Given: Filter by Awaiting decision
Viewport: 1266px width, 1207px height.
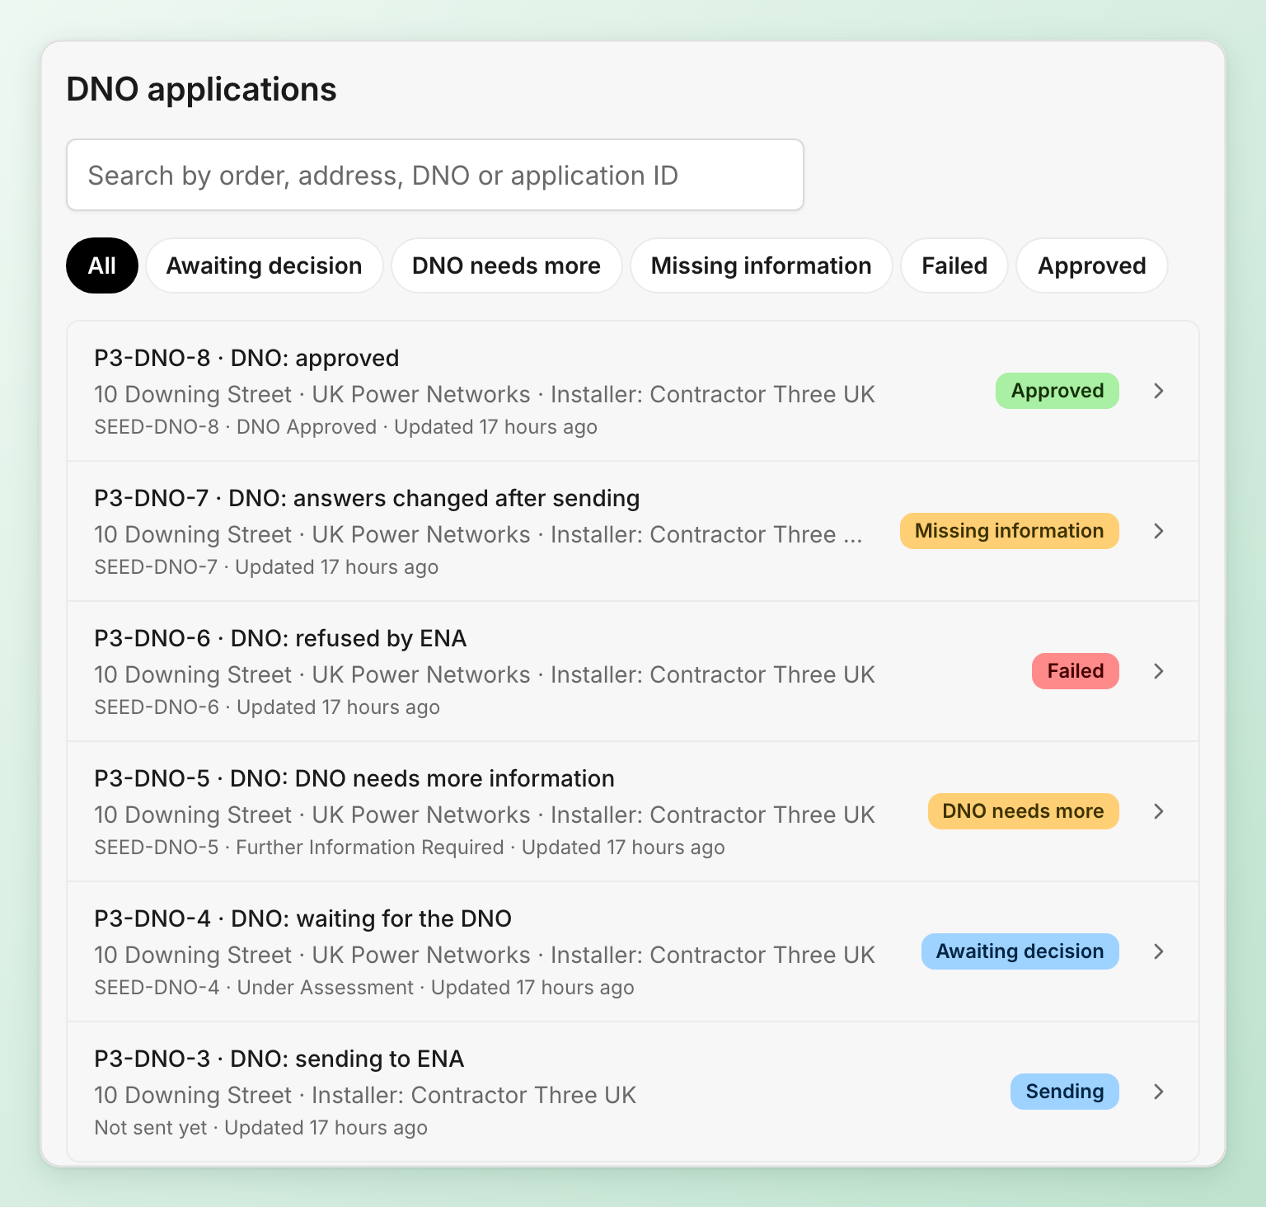Looking at the screenshot, I should click(265, 265).
